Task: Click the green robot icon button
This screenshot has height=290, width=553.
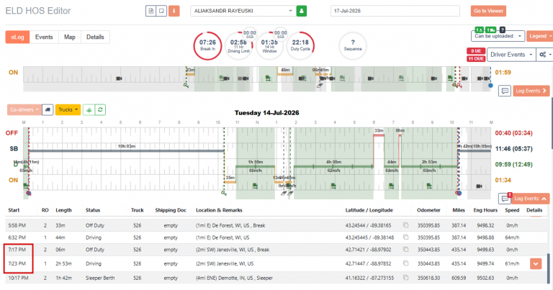Action: pyautogui.click(x=89, y=110)
